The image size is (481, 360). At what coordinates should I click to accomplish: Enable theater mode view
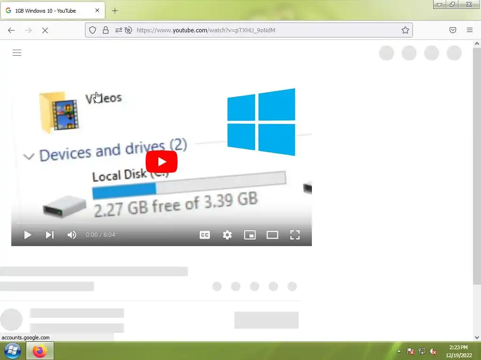(x=272, y=235)
